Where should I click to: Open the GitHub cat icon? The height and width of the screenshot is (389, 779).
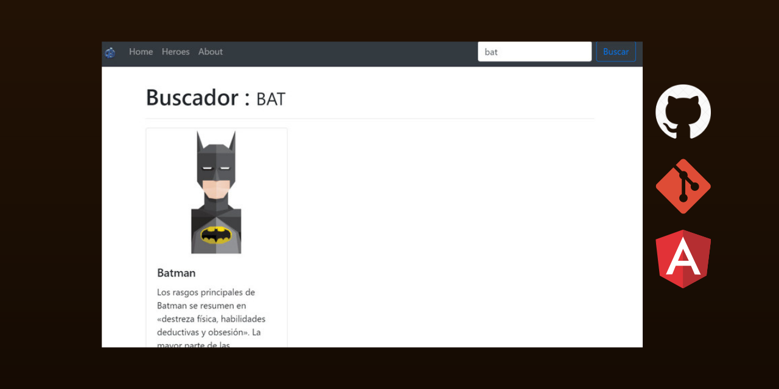[x=683, y=112]
